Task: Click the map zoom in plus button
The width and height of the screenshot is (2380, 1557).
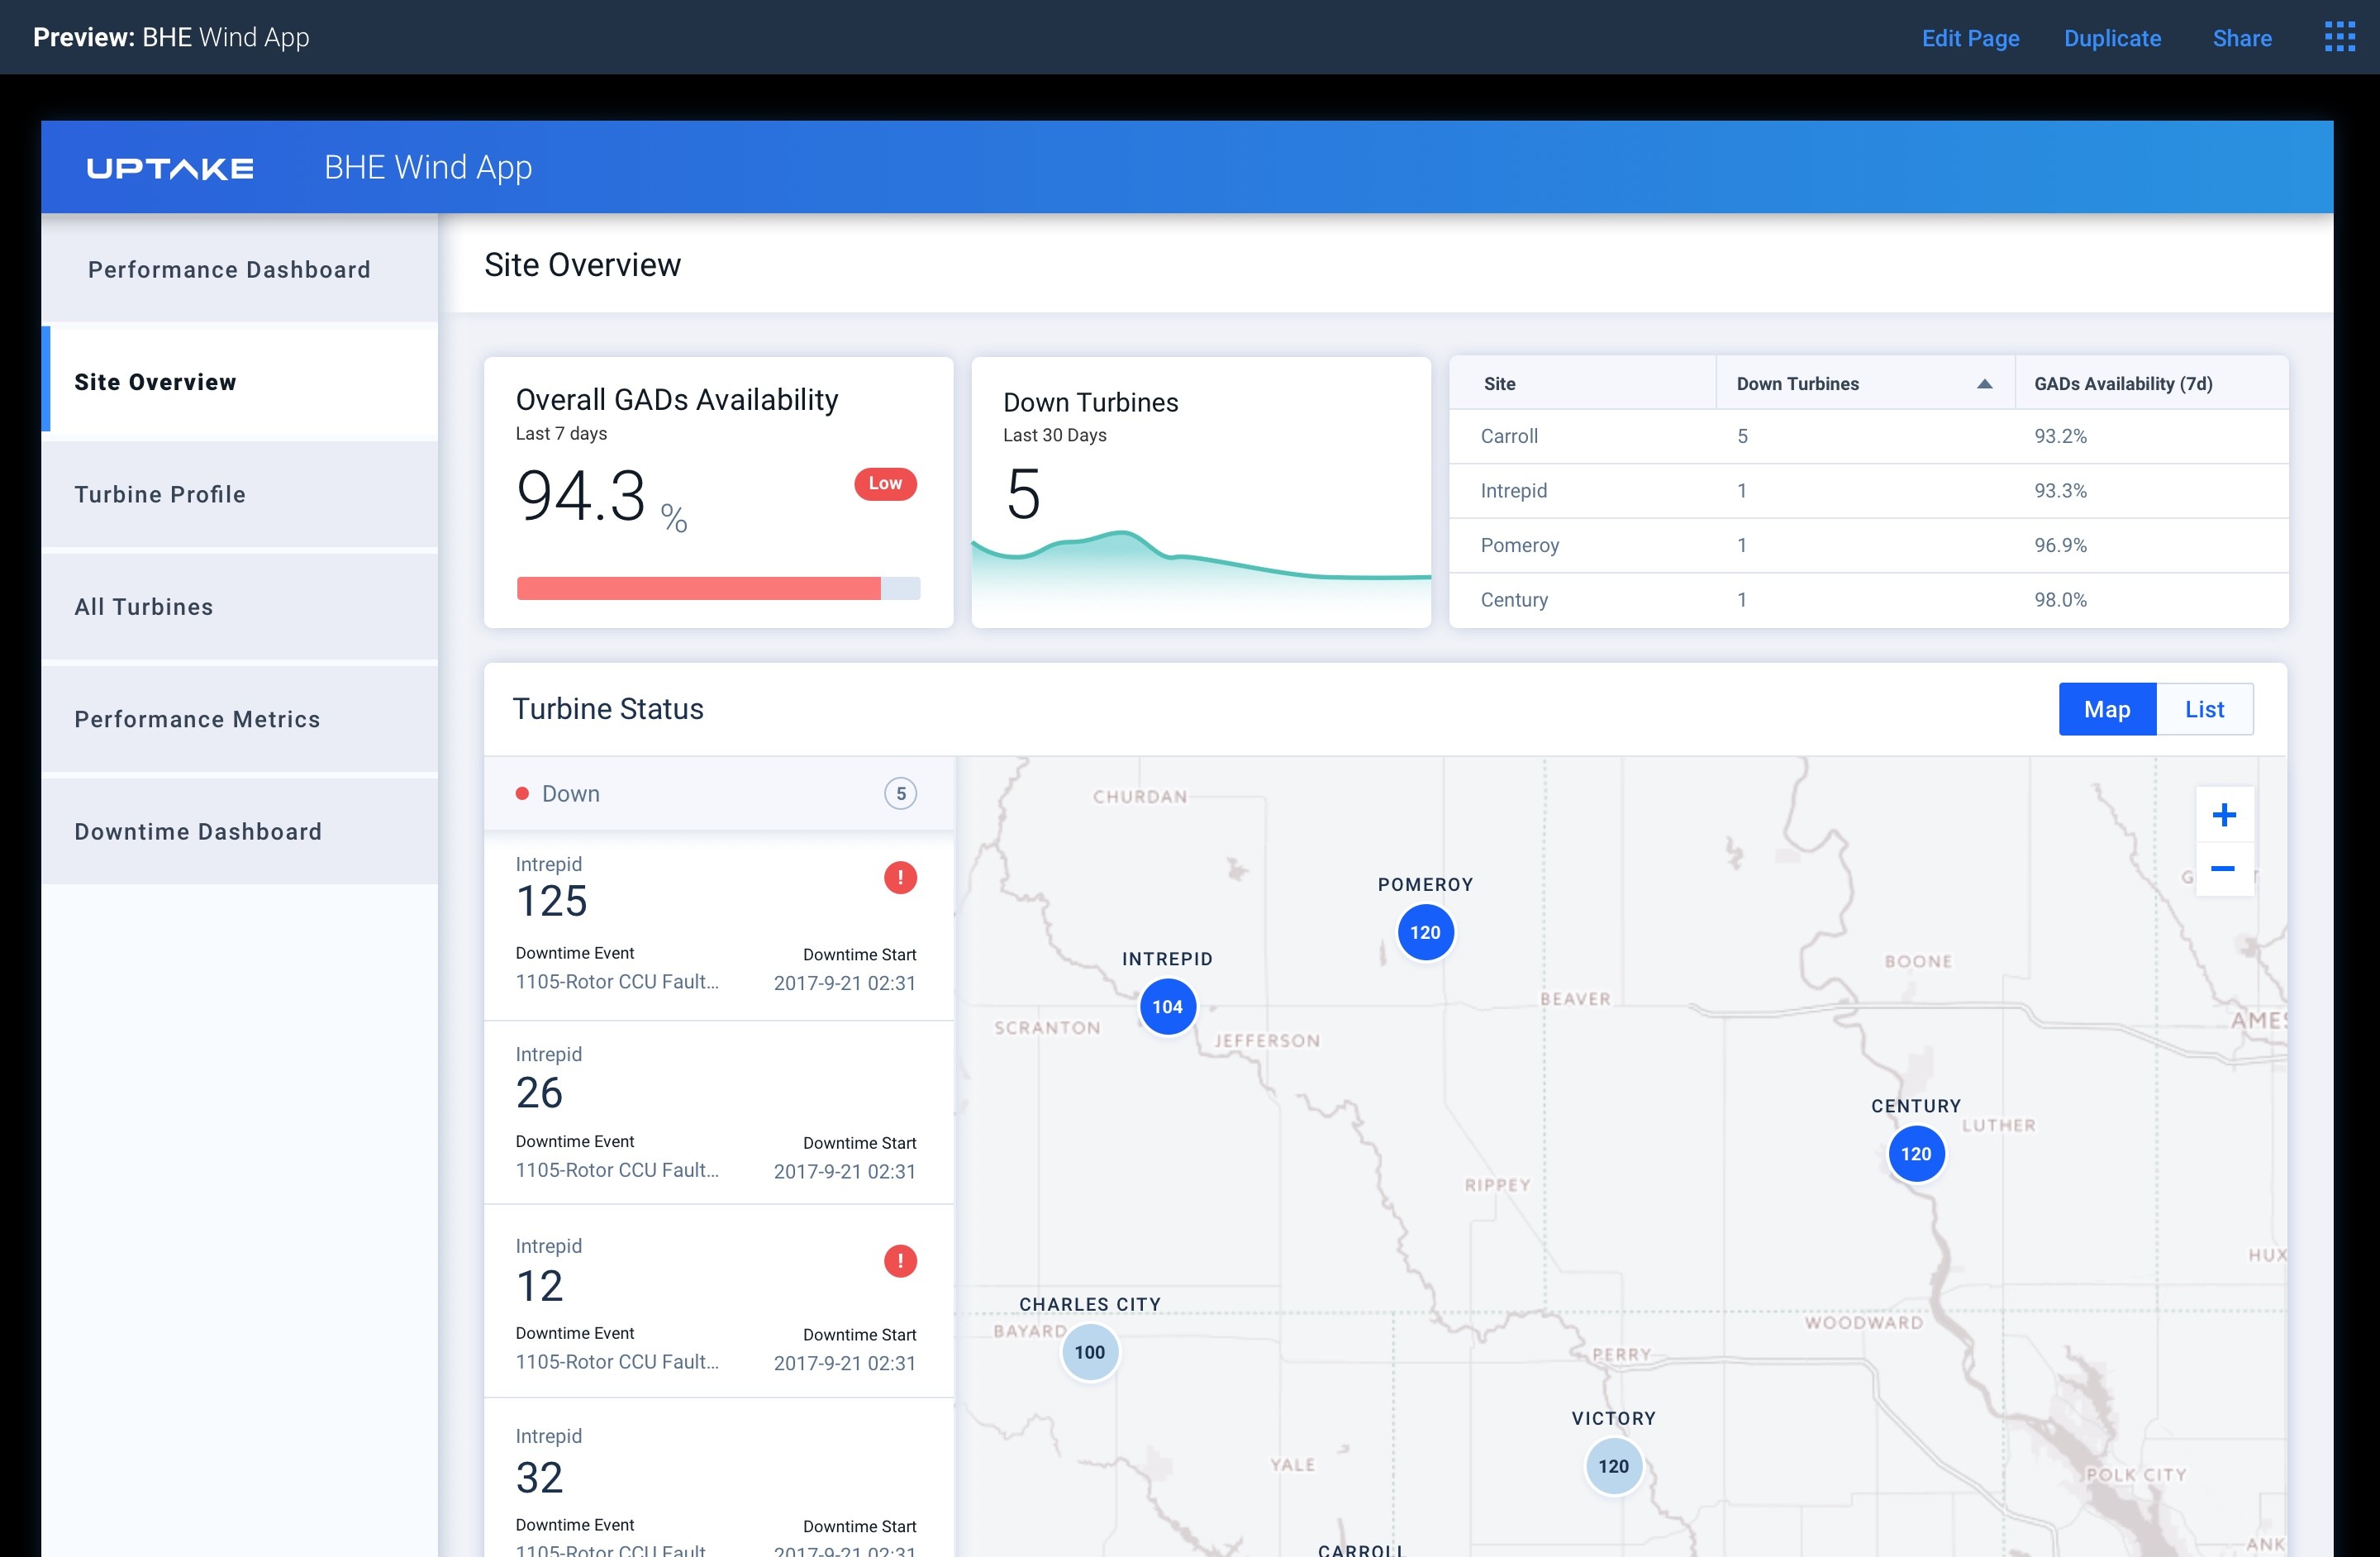Action: [2224, 815]
